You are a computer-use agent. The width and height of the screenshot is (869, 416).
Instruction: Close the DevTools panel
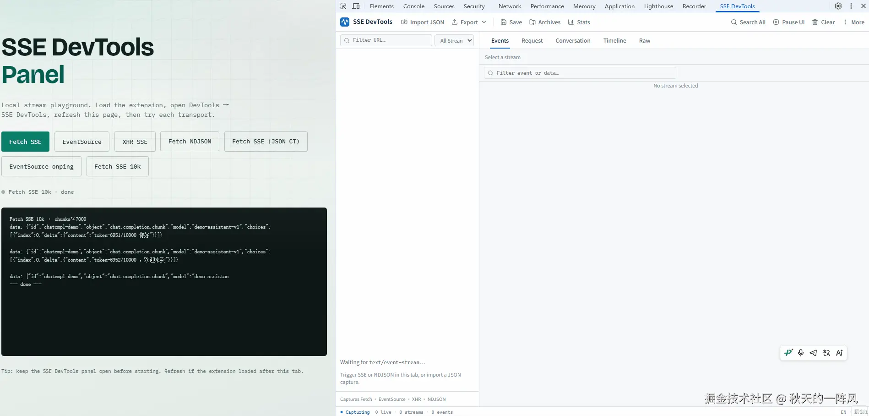coord(864,6)
